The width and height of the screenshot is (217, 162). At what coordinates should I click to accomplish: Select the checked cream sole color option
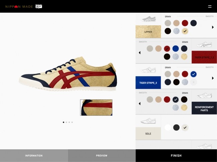185,127
